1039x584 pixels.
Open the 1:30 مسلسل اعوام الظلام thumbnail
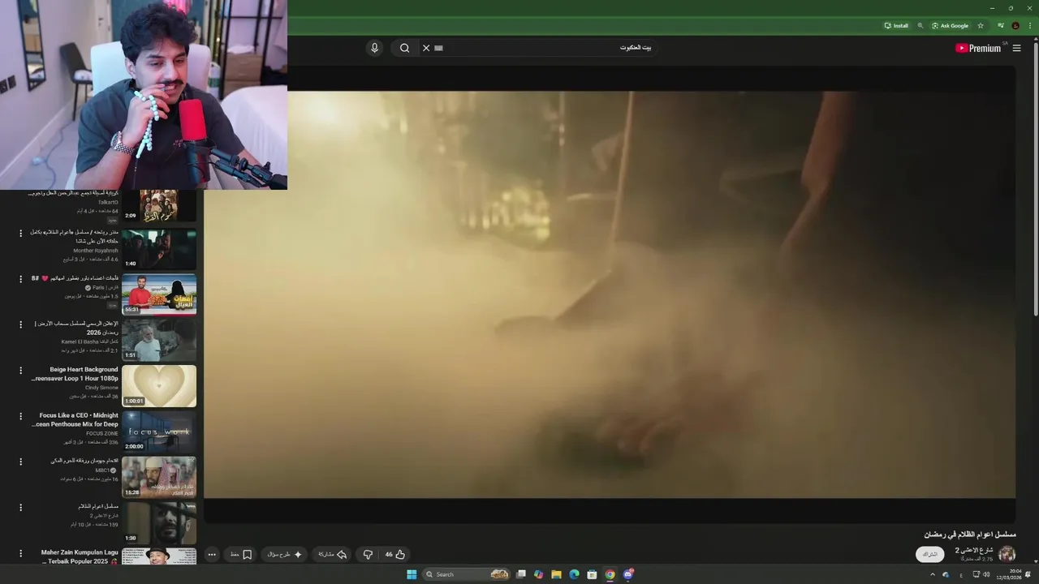(159, 523)
